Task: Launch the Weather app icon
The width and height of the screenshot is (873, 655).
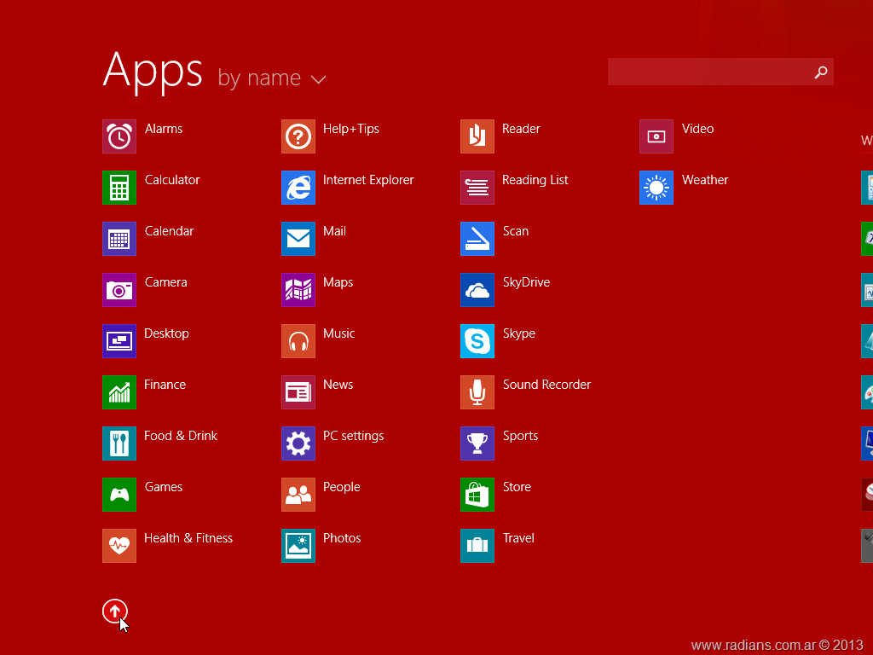Action: point(656,188)
